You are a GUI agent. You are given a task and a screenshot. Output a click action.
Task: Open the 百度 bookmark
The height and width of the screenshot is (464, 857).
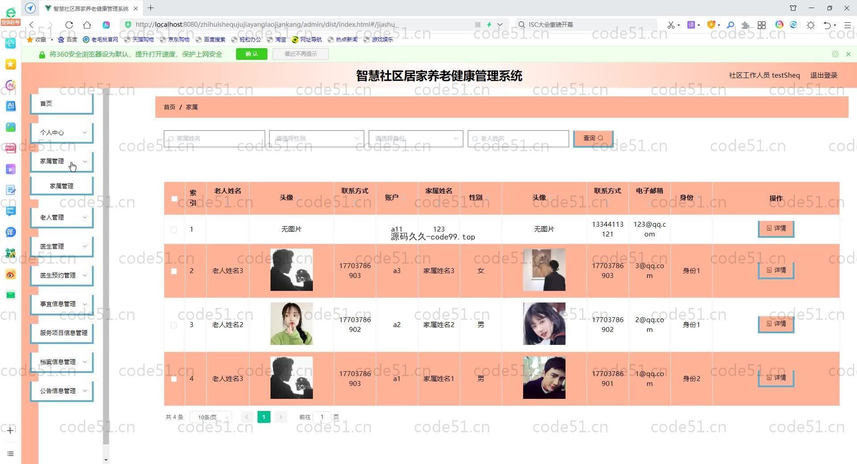[68, 40]
